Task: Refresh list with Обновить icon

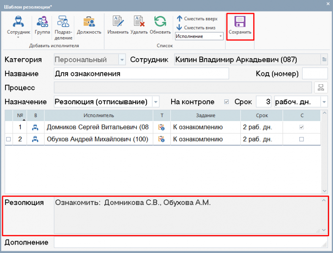Action: 160,22
